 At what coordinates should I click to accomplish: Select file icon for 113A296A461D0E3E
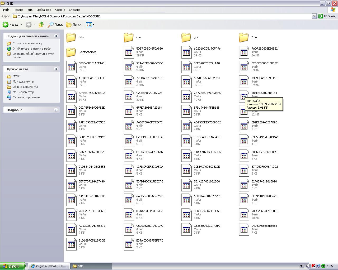click(71, 82)
